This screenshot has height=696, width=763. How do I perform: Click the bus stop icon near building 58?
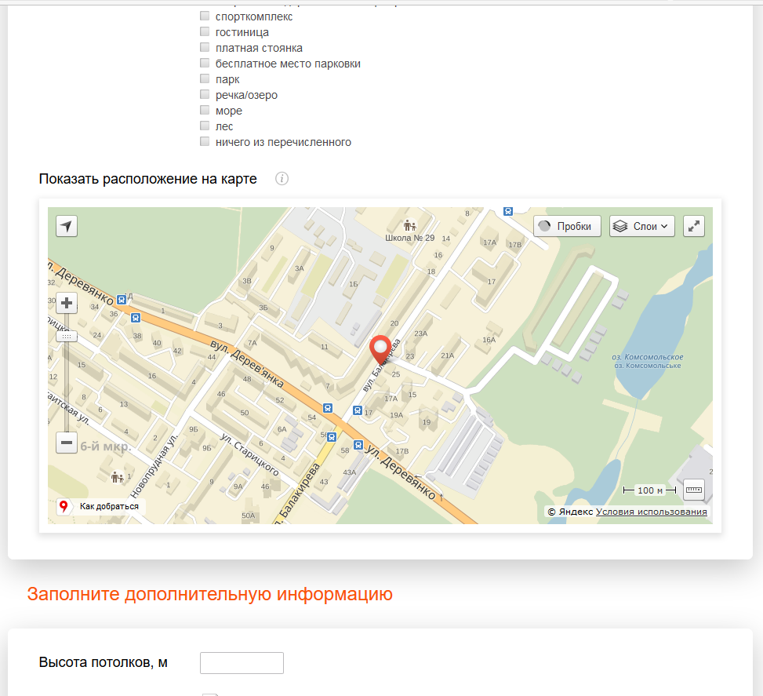(358, 445)
